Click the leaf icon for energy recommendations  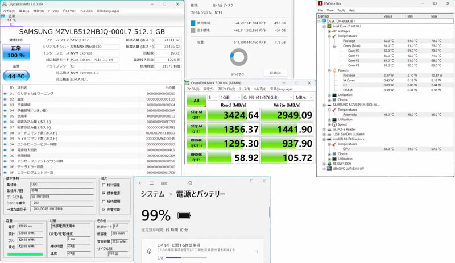pyautogui.click(x=149, y=252)
